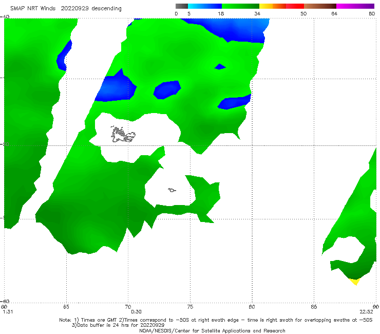Click the color bar label '50'
Viewport: 380px width, 334px height.
[303, 13]
